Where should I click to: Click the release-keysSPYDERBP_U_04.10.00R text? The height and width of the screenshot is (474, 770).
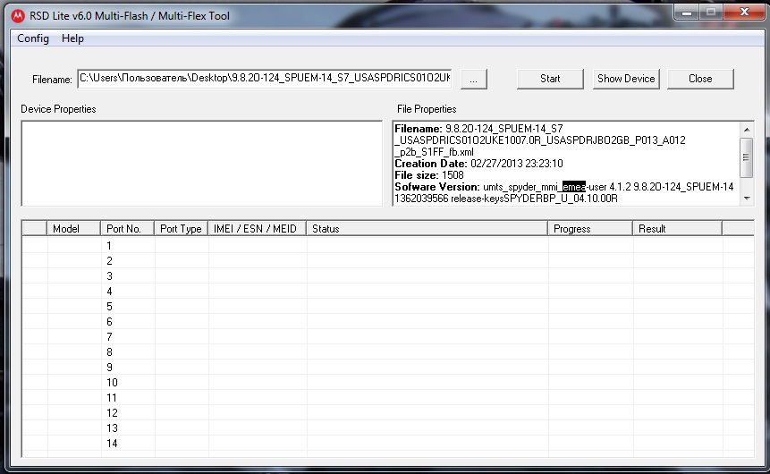(x=534, y=199)
